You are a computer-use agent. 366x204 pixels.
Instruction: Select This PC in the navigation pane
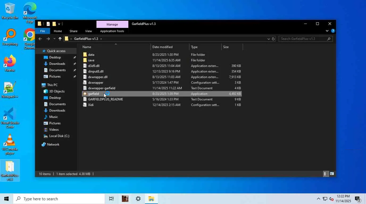52,85
